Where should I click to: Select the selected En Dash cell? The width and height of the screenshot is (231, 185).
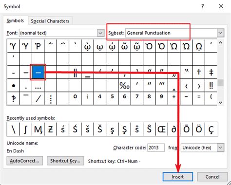[x=38, y=72]
